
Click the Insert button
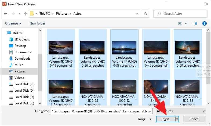166,119
